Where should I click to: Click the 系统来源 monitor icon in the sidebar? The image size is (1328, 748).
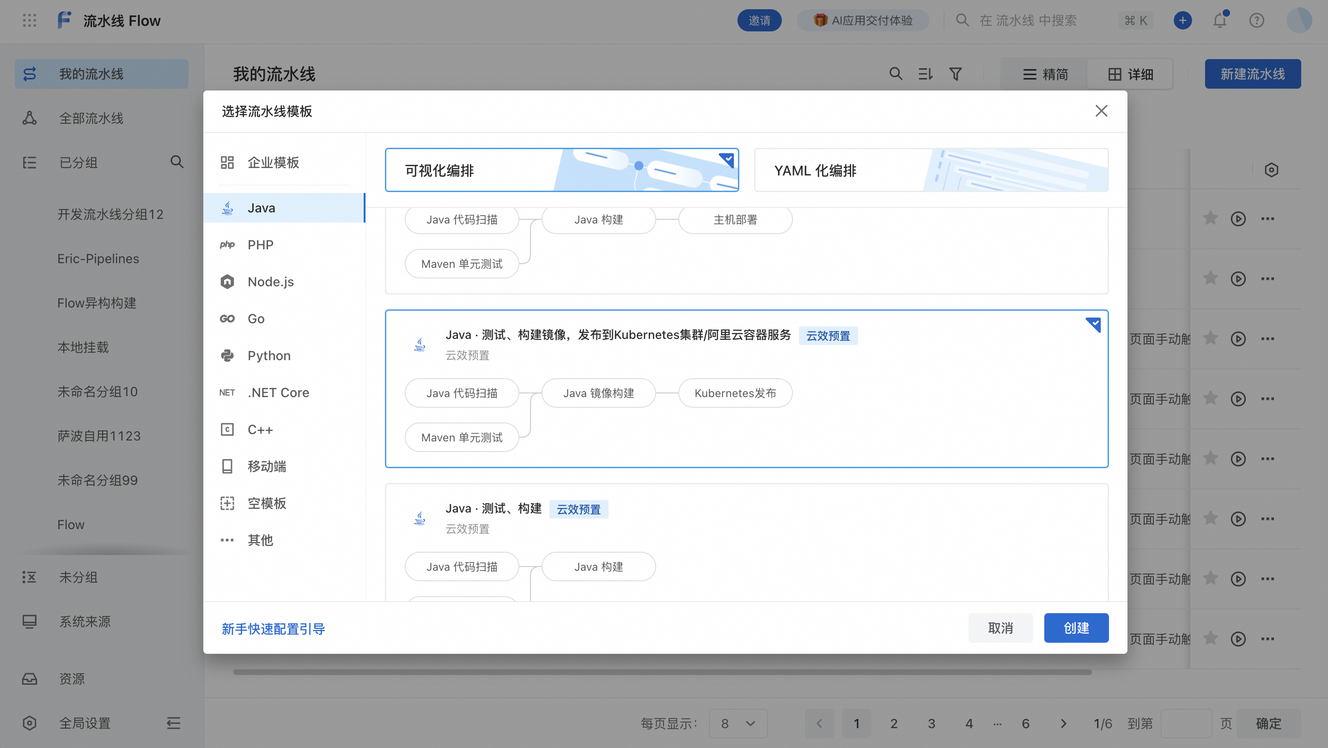coord(30,622)
